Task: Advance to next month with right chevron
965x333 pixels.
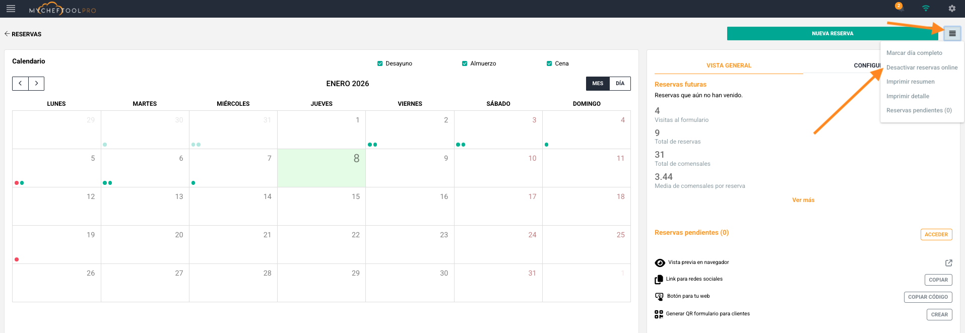Action: click(x=36, y=84)
